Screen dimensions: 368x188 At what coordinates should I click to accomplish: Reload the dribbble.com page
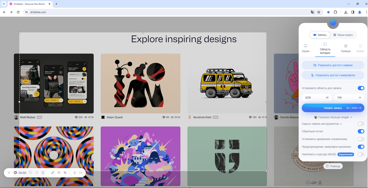pos(18,12)
